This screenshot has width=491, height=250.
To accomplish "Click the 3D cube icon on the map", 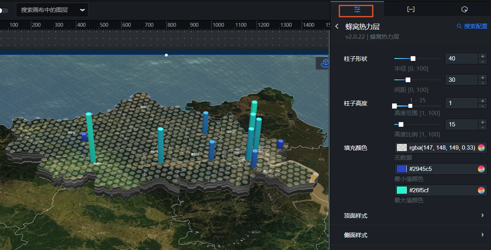I will 325,63.
